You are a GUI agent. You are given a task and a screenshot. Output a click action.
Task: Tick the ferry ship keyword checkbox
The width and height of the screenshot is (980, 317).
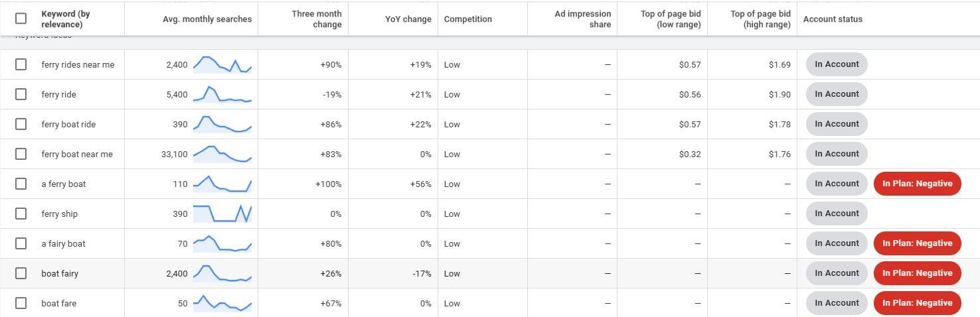21,214
